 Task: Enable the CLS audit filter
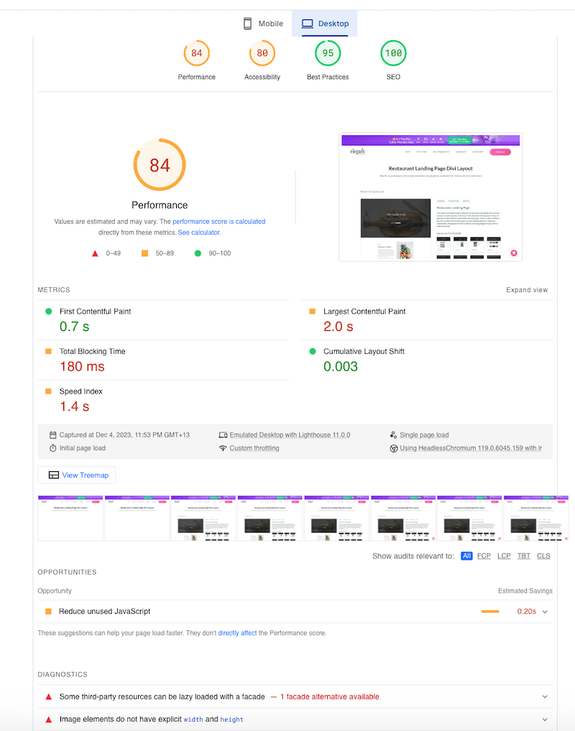[x=543, y=555]
